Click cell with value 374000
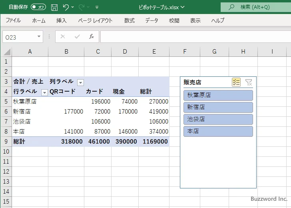This screenshot has height=208, width=291. 154,132
